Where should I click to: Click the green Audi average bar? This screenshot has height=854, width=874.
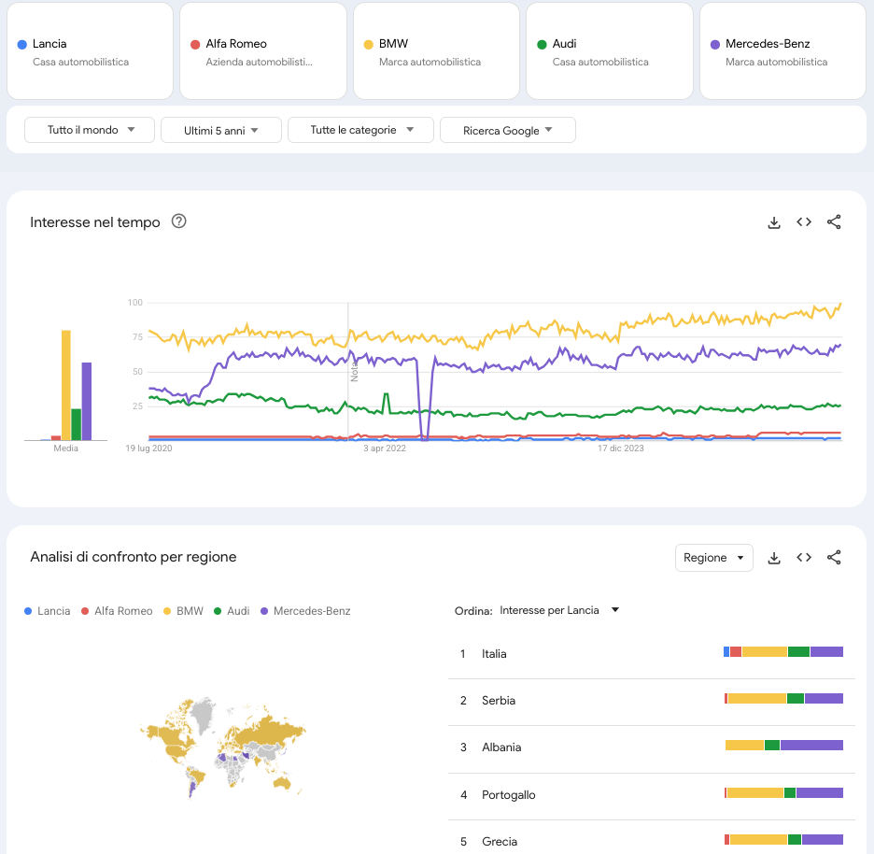tap(77, 424)
